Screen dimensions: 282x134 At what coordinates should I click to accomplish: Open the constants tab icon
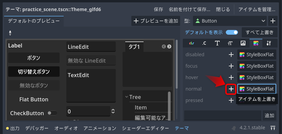click(204, 43)
